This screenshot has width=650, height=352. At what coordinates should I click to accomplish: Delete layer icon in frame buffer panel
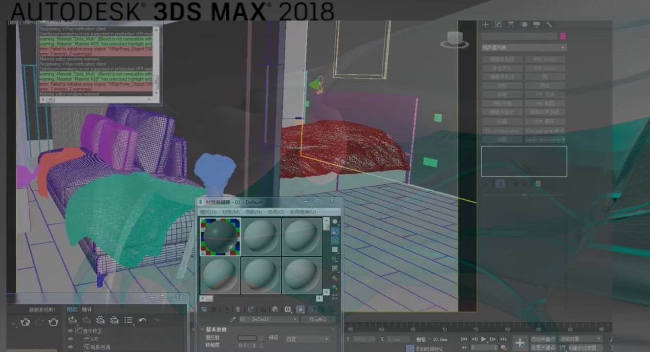tap(87, 320)
